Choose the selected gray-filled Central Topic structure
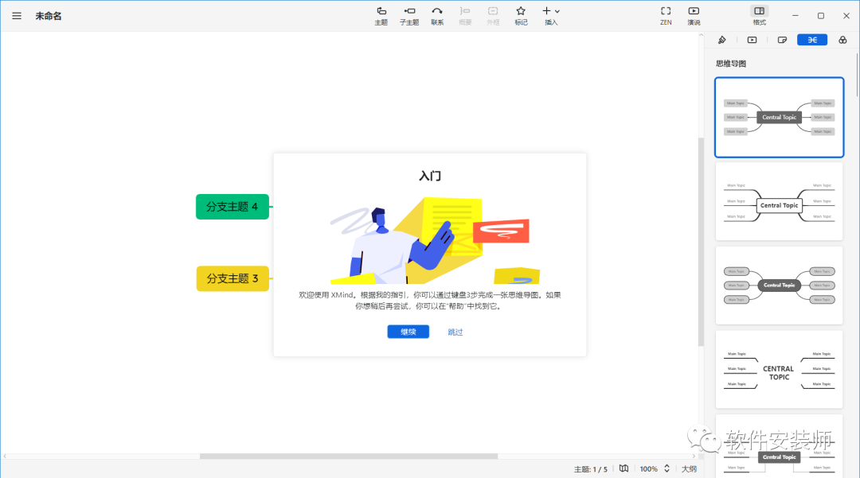The height and width of the screenshot is (478, 860). 780,117
